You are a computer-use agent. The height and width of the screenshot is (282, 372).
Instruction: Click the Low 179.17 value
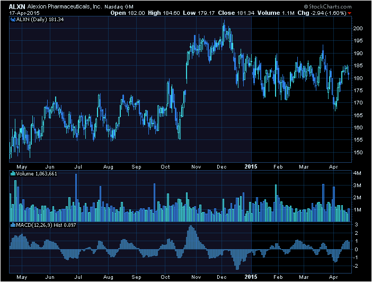tap(199, 13)
